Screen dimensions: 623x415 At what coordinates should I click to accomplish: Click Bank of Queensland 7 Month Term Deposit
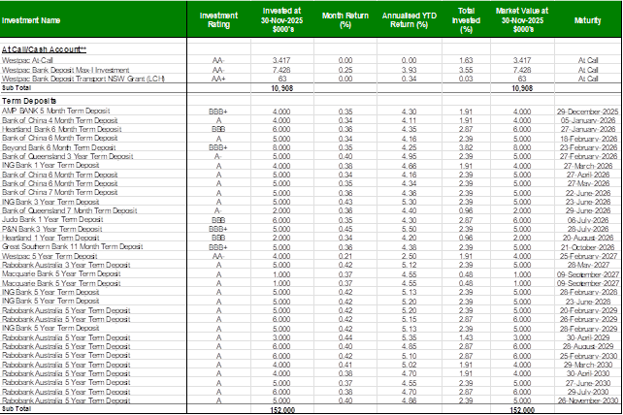point(56,208)
